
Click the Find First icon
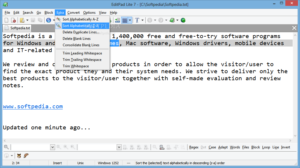pyautogui.click(x=59, y=147)
